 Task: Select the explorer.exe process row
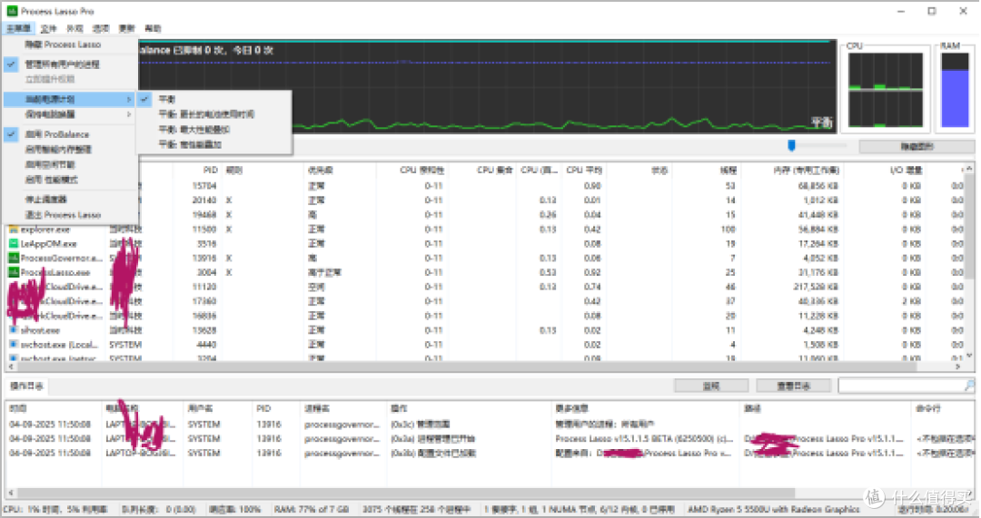[485, 230]
